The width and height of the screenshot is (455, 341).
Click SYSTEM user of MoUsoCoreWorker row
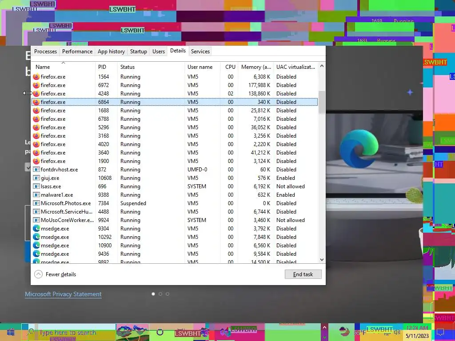click(197, 220)
